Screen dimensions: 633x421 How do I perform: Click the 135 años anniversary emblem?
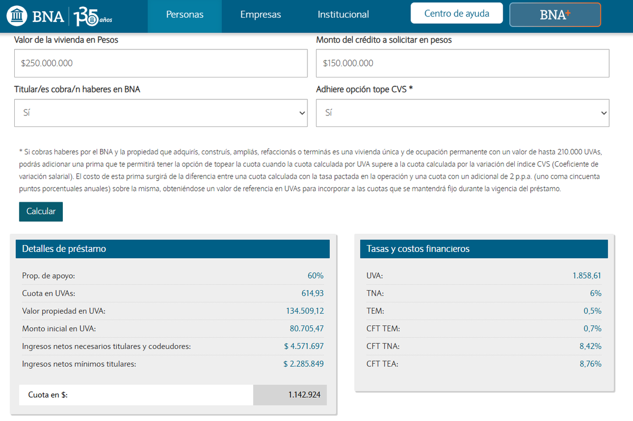(92, 17)
